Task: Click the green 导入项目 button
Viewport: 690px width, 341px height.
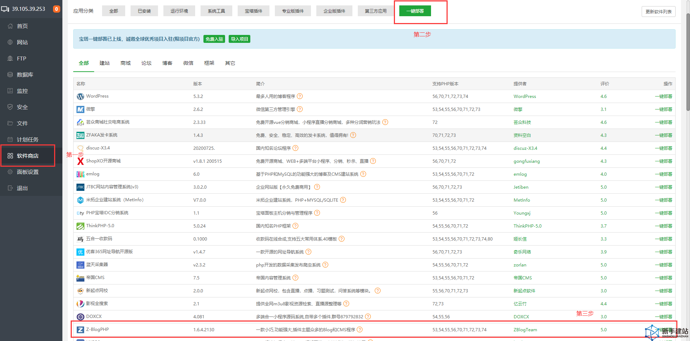Action: click(x=239, y=39)
